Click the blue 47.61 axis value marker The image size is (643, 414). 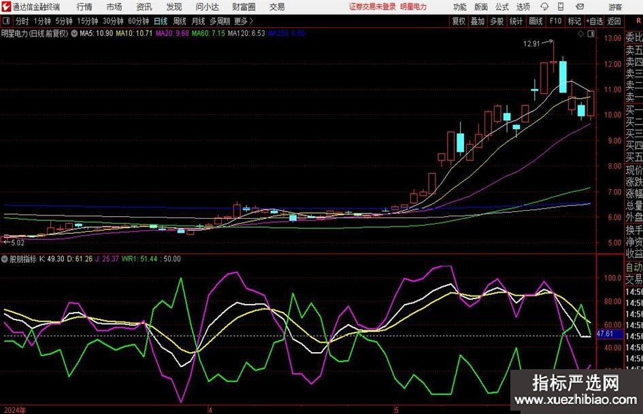click(610, 334)
